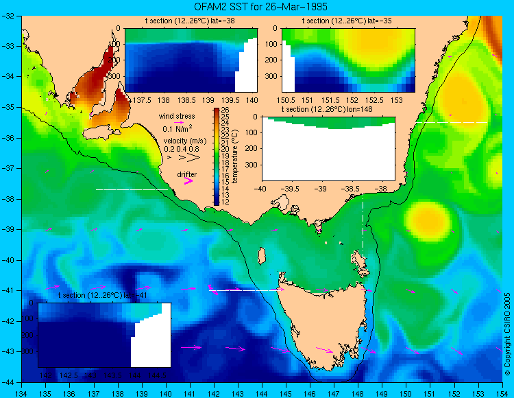The image size is (514, 398).
Task: Click the '0.2 0.4 0.8' velocity scale values
Action: 182,149
